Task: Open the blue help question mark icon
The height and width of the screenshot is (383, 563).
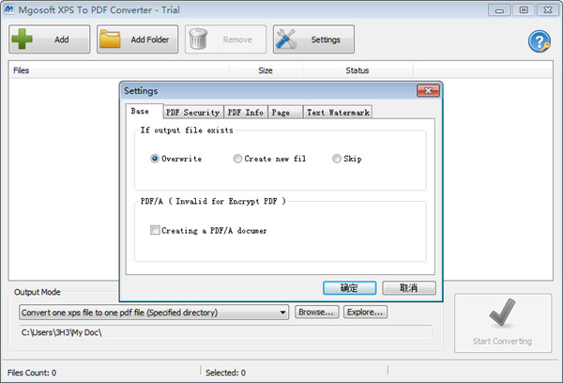Action: [x=539, y=41]
